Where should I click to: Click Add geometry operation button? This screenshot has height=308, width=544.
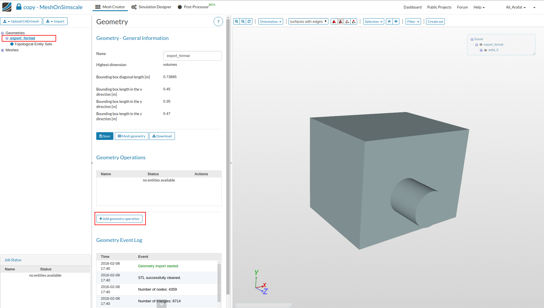click(x=119, y=219)
